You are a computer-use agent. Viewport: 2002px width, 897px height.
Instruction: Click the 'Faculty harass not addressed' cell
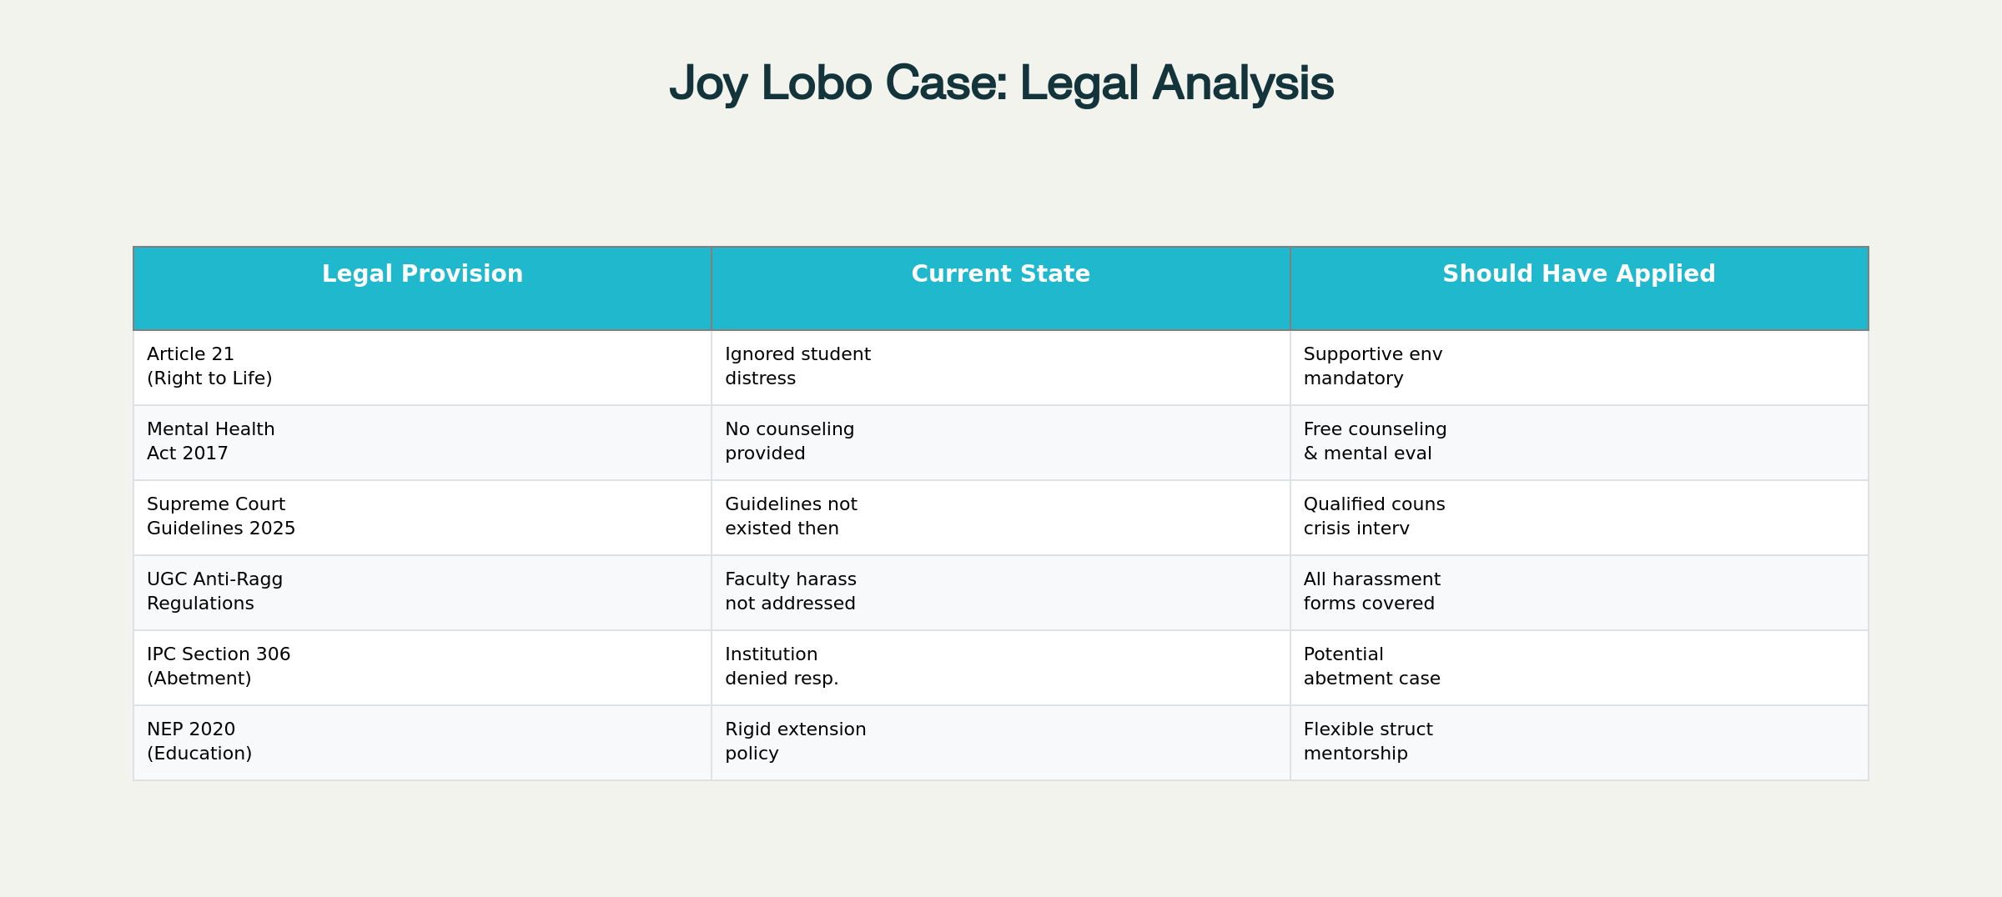tap(790, 592)
